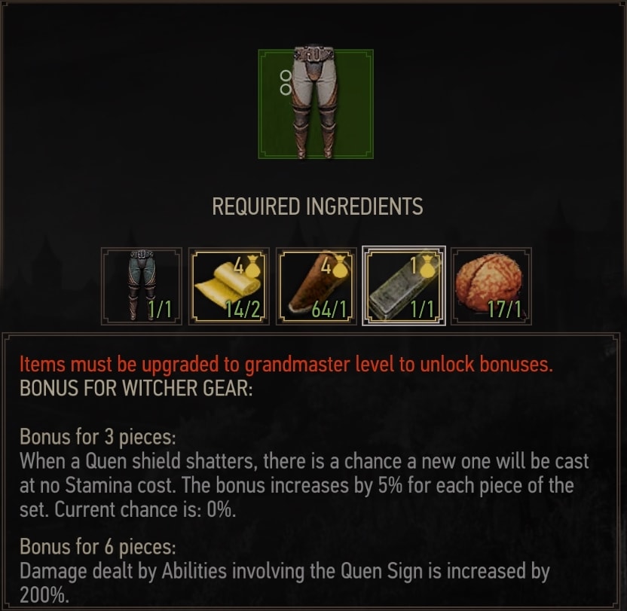Click the Required Ingredients heading
This screenshot has height=611, width=627.
(317, 206)
